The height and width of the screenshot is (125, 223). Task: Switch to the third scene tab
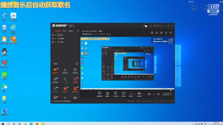tap(71, 31)
